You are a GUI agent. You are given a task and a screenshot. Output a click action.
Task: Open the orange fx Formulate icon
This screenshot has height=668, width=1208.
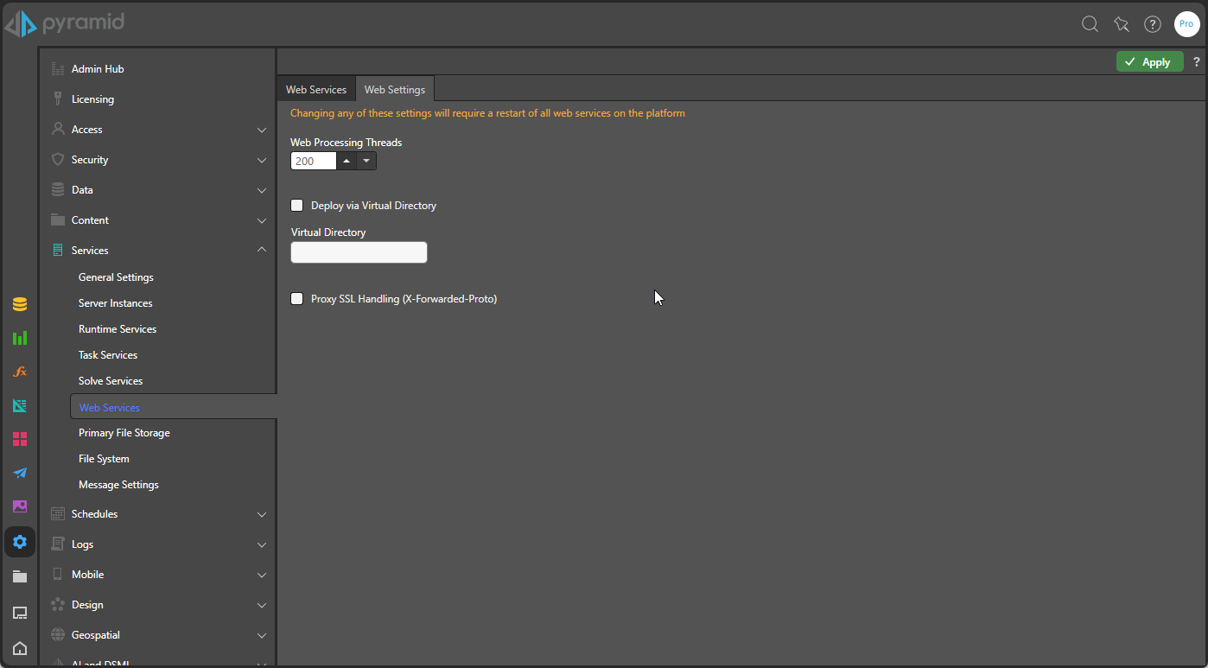(19, 372)
